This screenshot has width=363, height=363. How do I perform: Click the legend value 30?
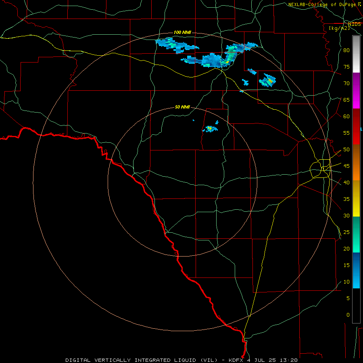pos(346,215)
